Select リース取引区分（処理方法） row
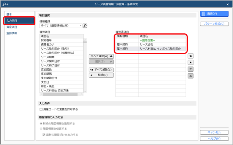233x145 pixels. (61, 53)
